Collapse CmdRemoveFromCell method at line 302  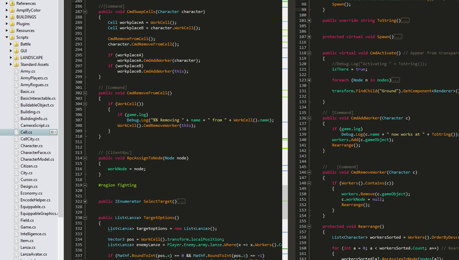(85, 93)
